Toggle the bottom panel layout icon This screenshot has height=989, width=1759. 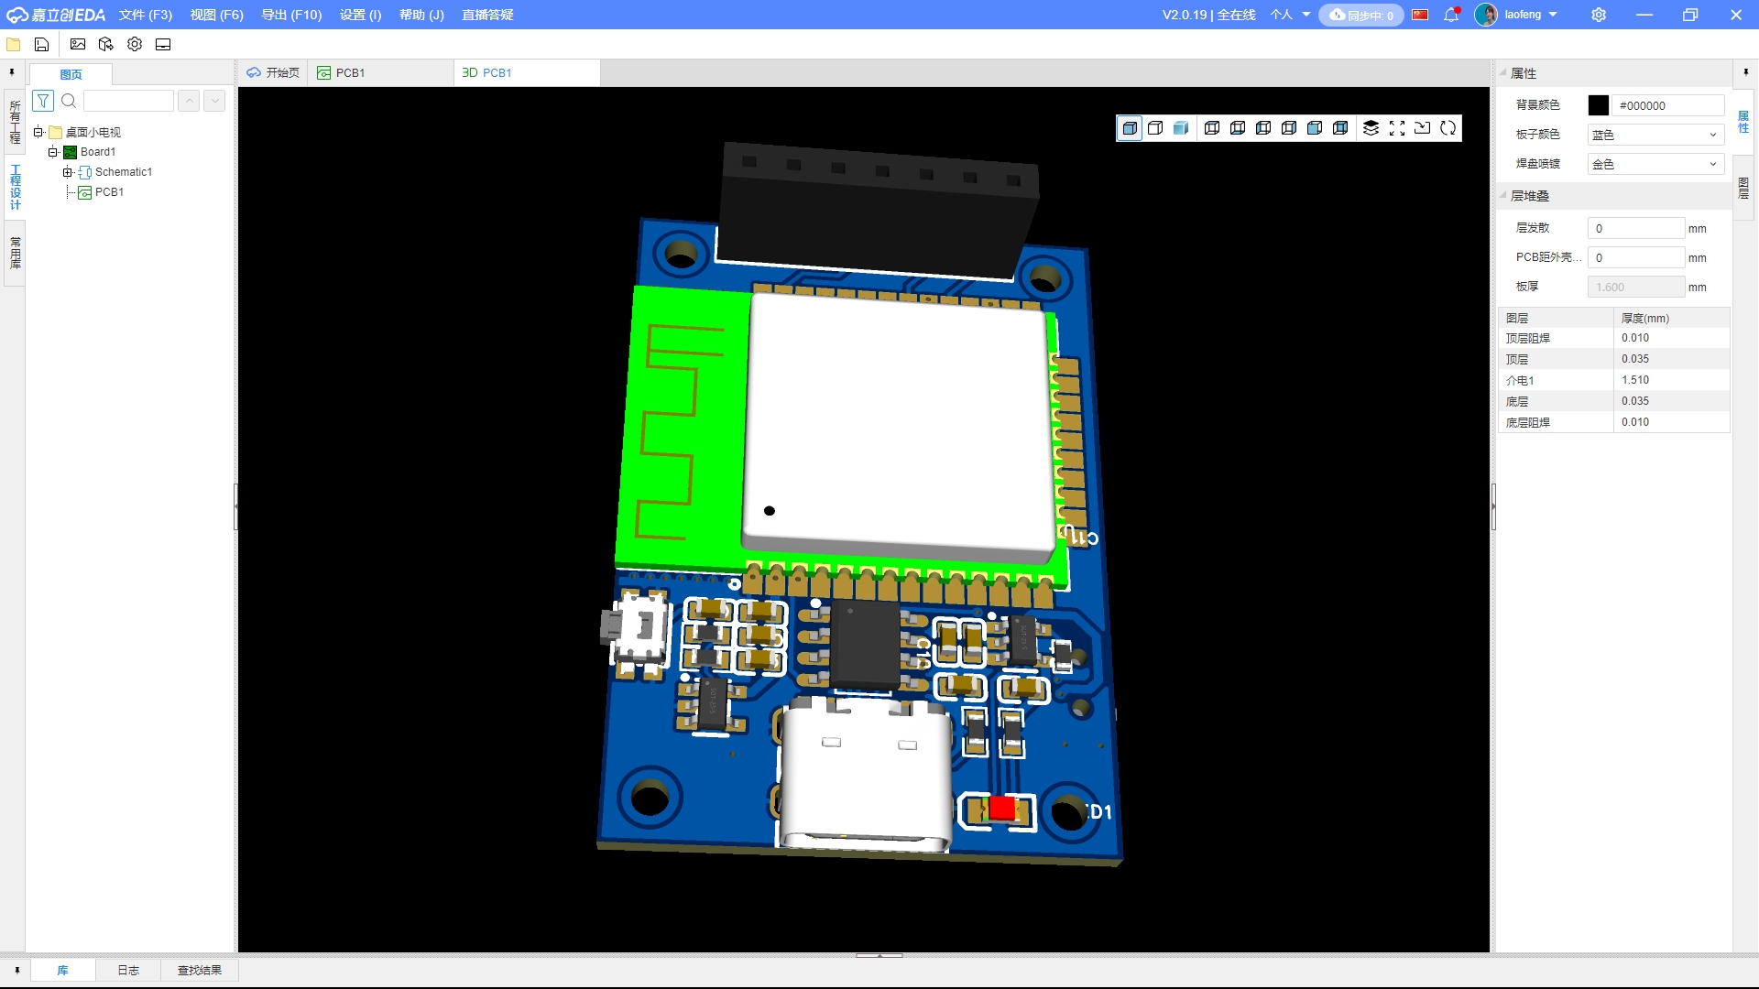tap(163, 44)
